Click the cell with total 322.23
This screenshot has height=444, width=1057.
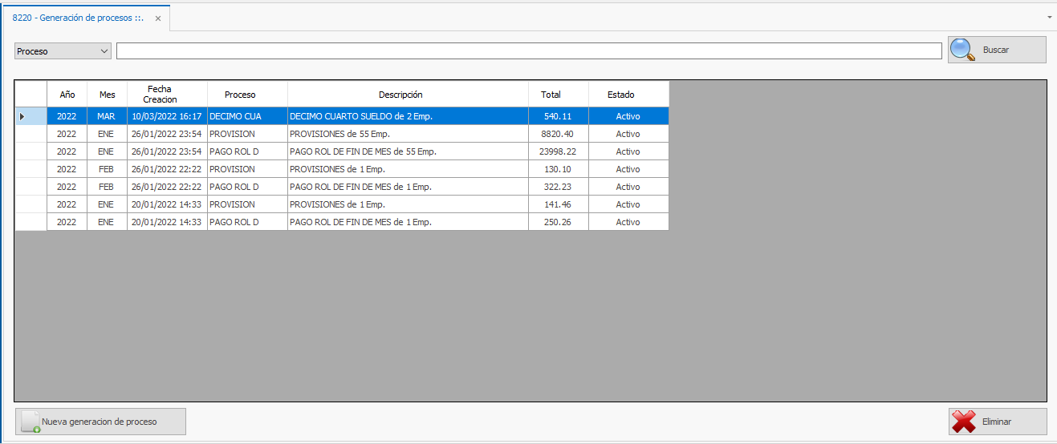point(558,187)
